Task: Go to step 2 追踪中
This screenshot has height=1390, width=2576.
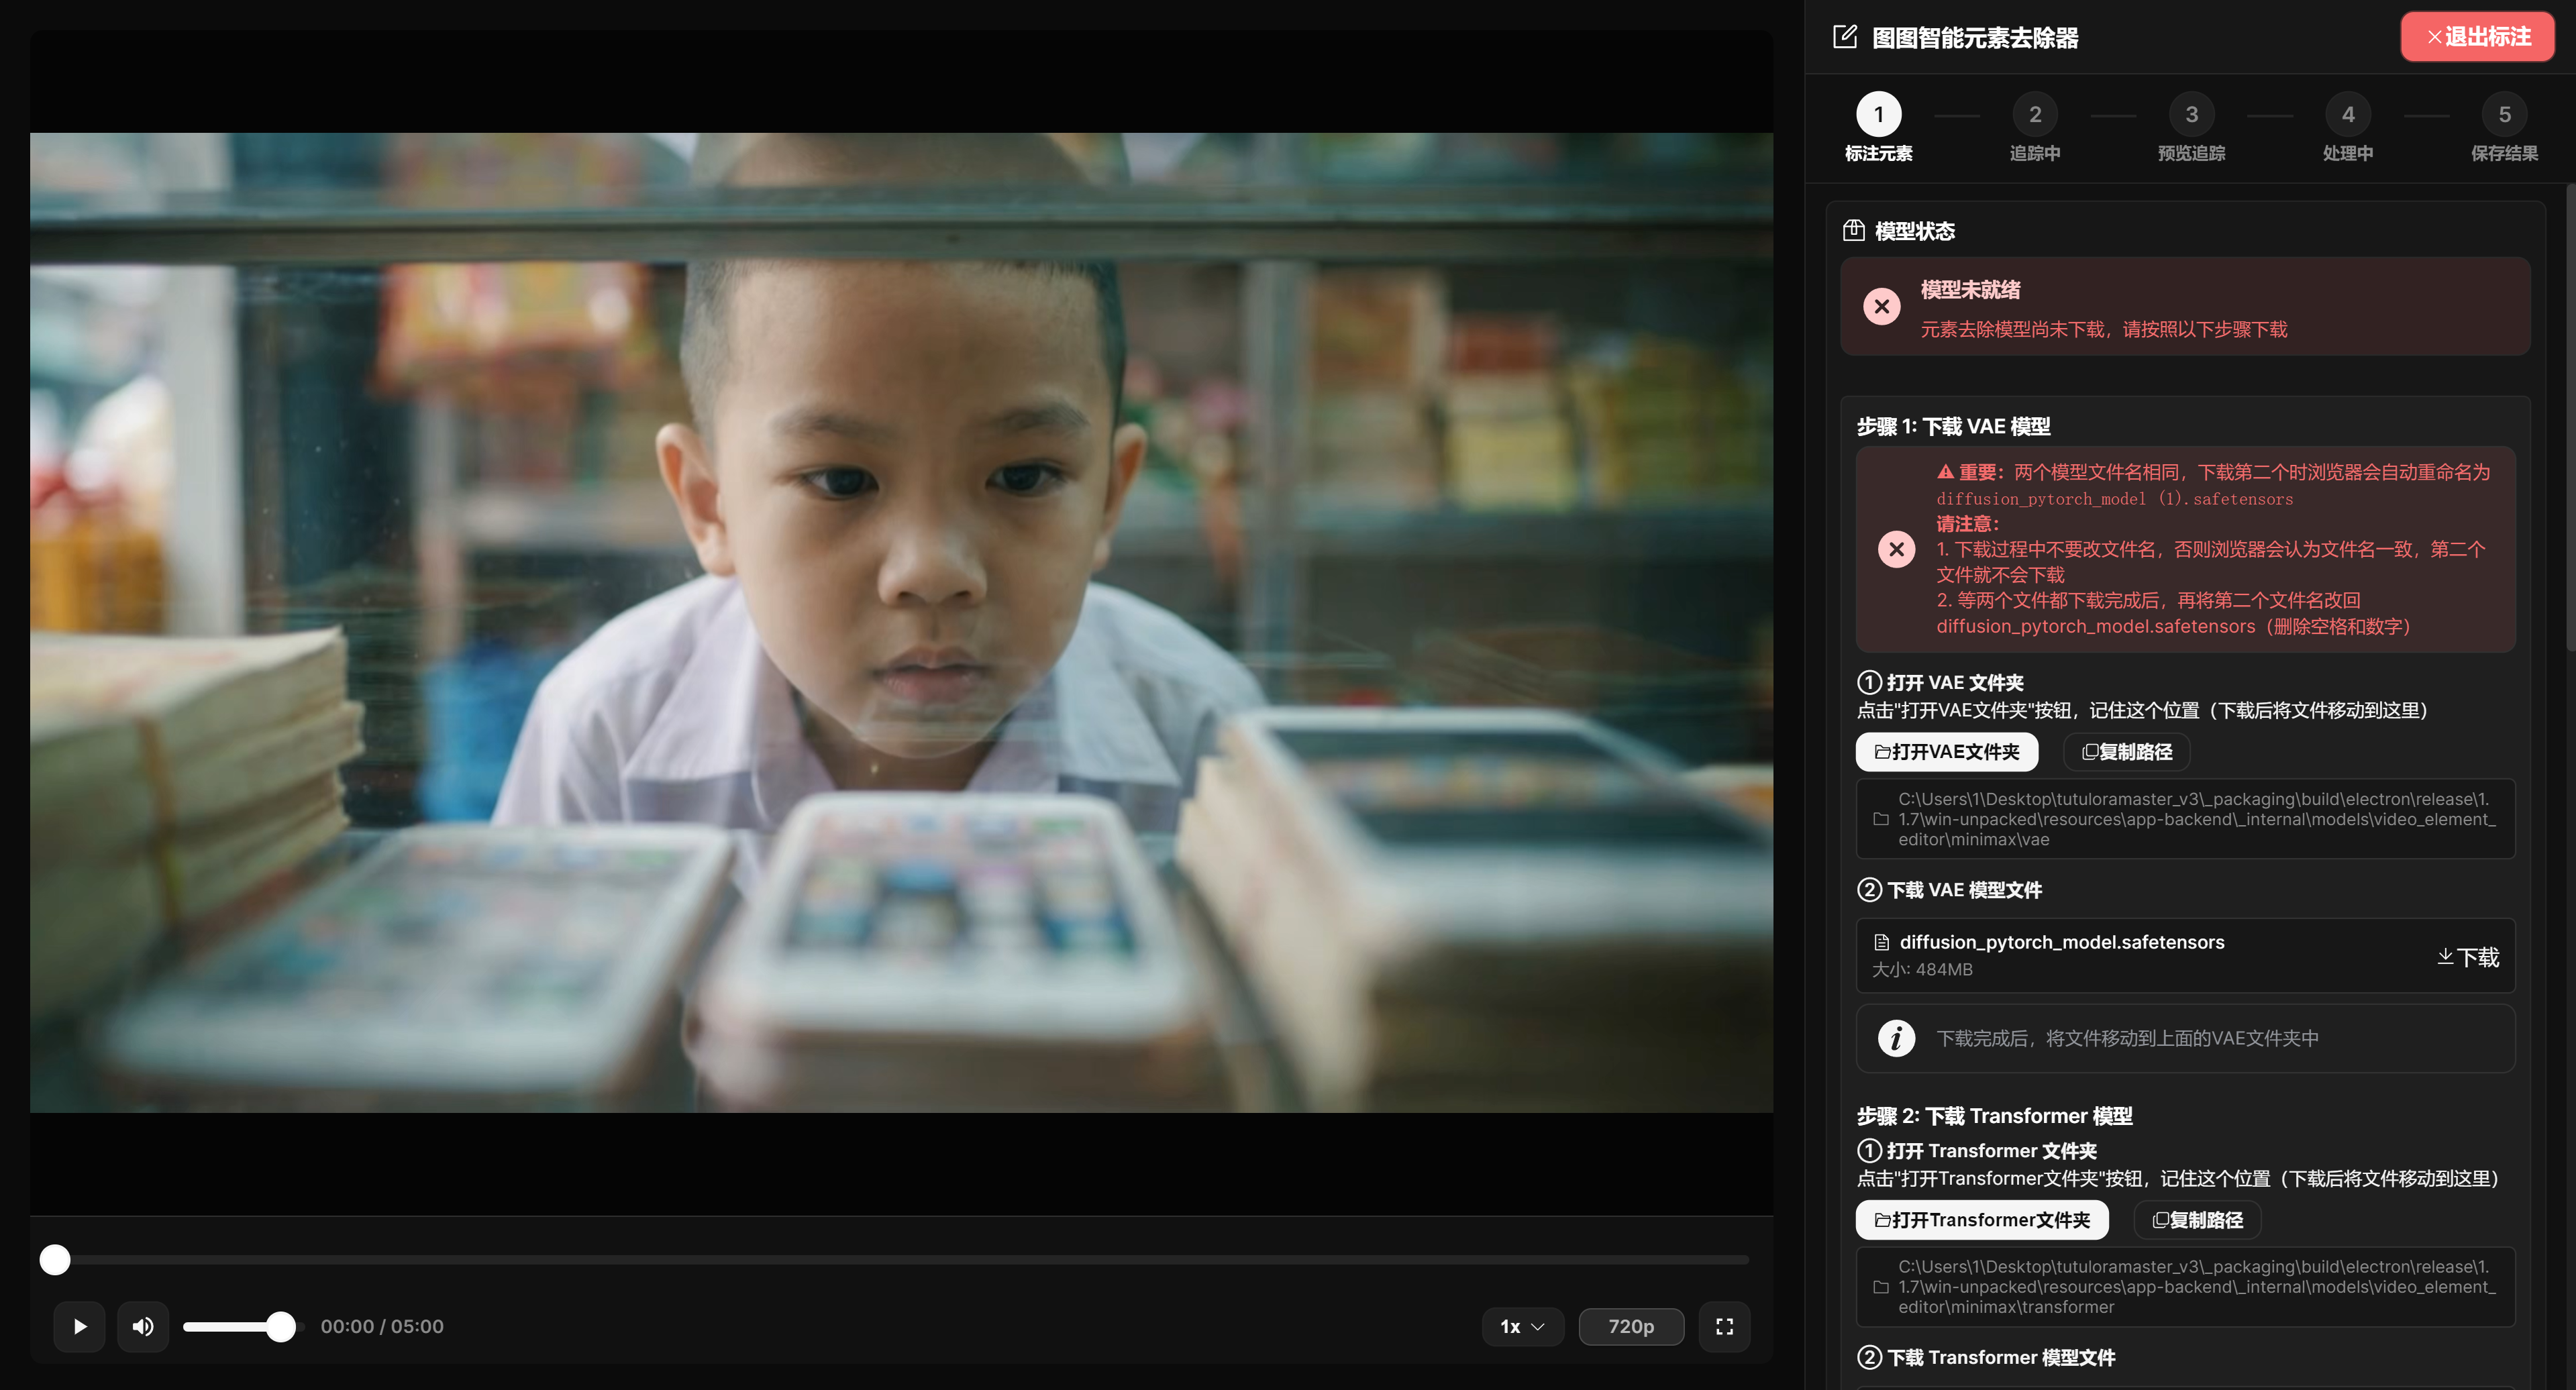Action: 2035,127
